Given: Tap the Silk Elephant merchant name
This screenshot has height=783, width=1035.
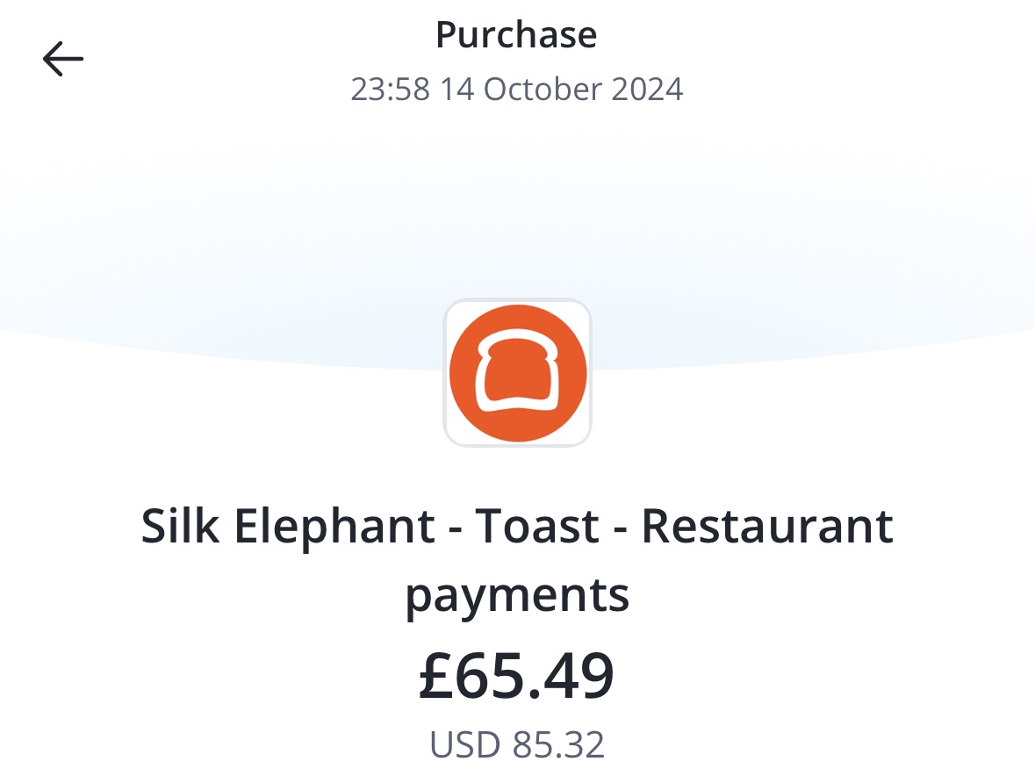Looking at the screenshot, I should pyautogui.click(x=288, y=527).
